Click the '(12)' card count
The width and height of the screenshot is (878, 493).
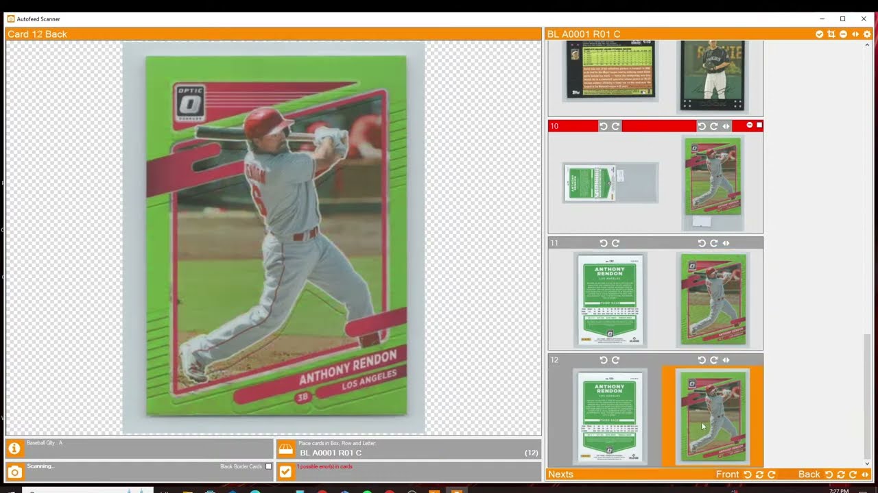coord(531,453)
